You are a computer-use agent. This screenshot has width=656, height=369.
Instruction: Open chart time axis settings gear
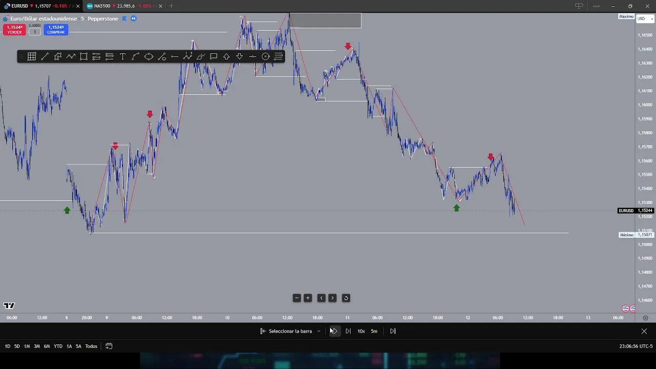click(x=645, y=318)
